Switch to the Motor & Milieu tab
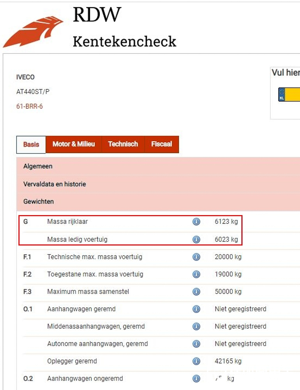This screenshot has height=390, width=300. [74, 144]
